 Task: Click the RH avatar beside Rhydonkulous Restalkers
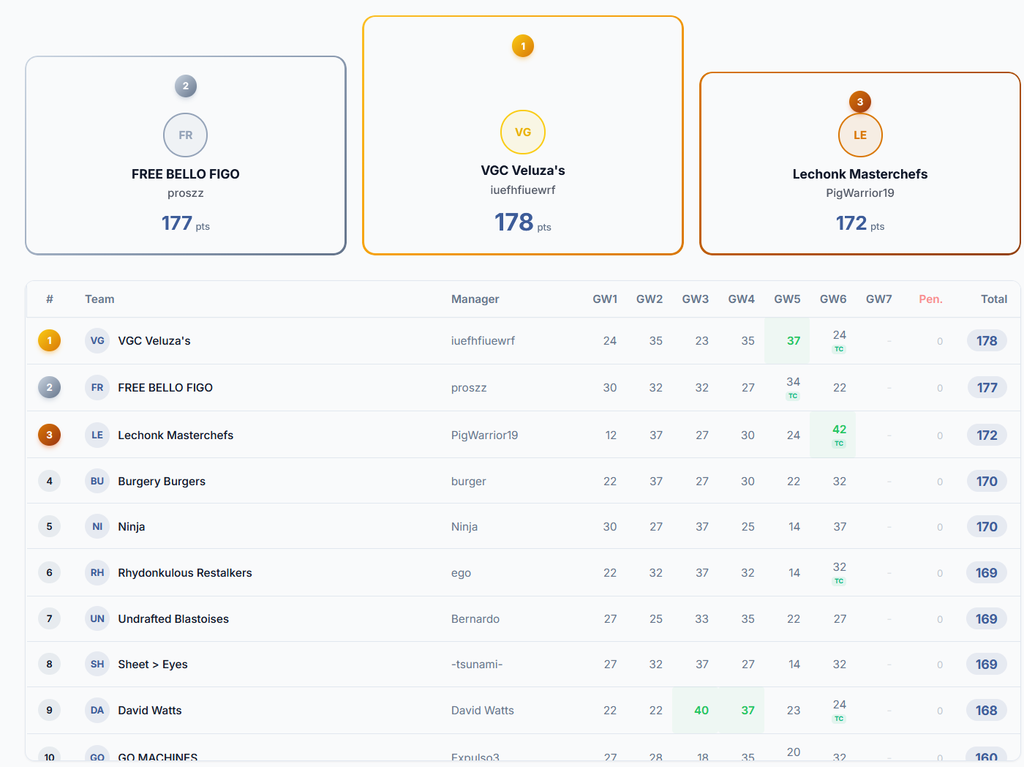click(97, 573)
